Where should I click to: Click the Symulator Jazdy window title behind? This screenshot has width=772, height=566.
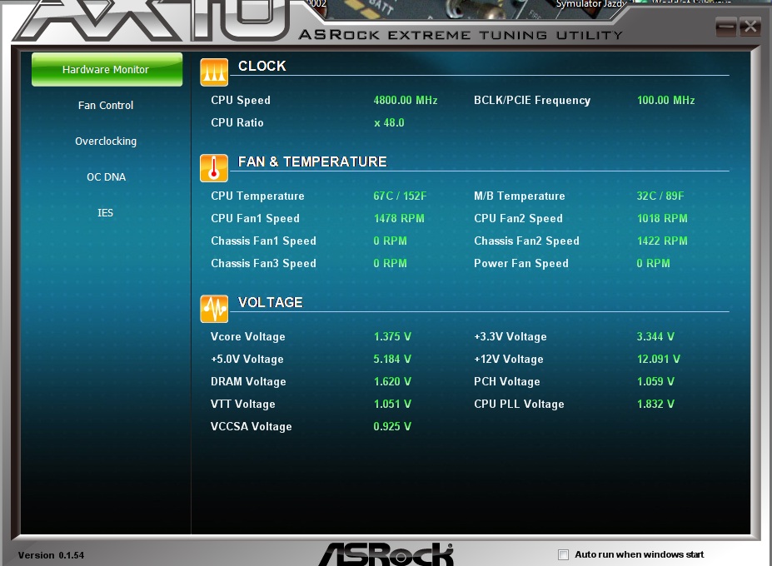pos(590,4)
